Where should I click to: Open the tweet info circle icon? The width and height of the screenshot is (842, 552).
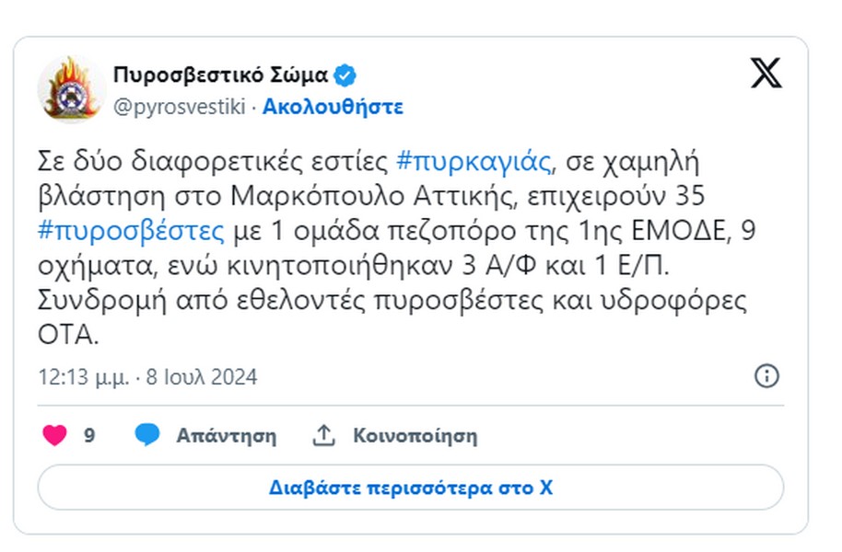[x=766, y=376]
